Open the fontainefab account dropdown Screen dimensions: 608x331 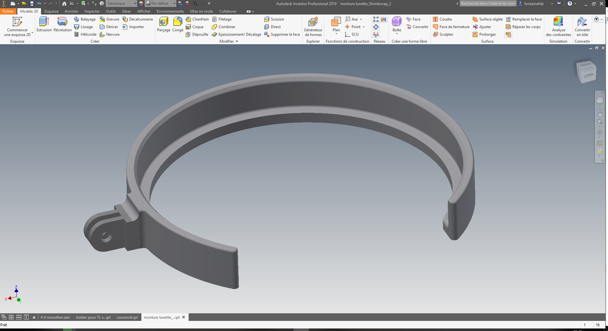pos(552,3)
